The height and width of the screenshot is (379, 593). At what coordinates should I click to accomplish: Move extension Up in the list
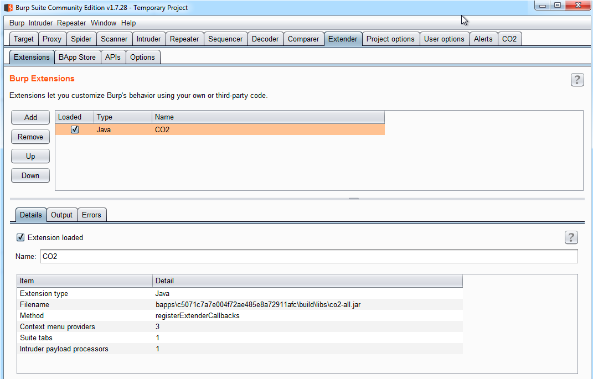(x=30, y=156)
